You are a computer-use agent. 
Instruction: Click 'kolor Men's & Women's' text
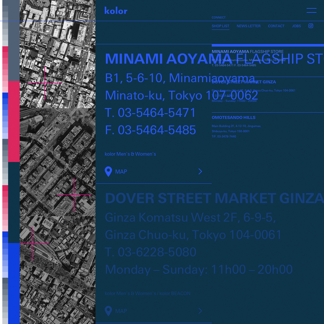click(x=130, y=154)
